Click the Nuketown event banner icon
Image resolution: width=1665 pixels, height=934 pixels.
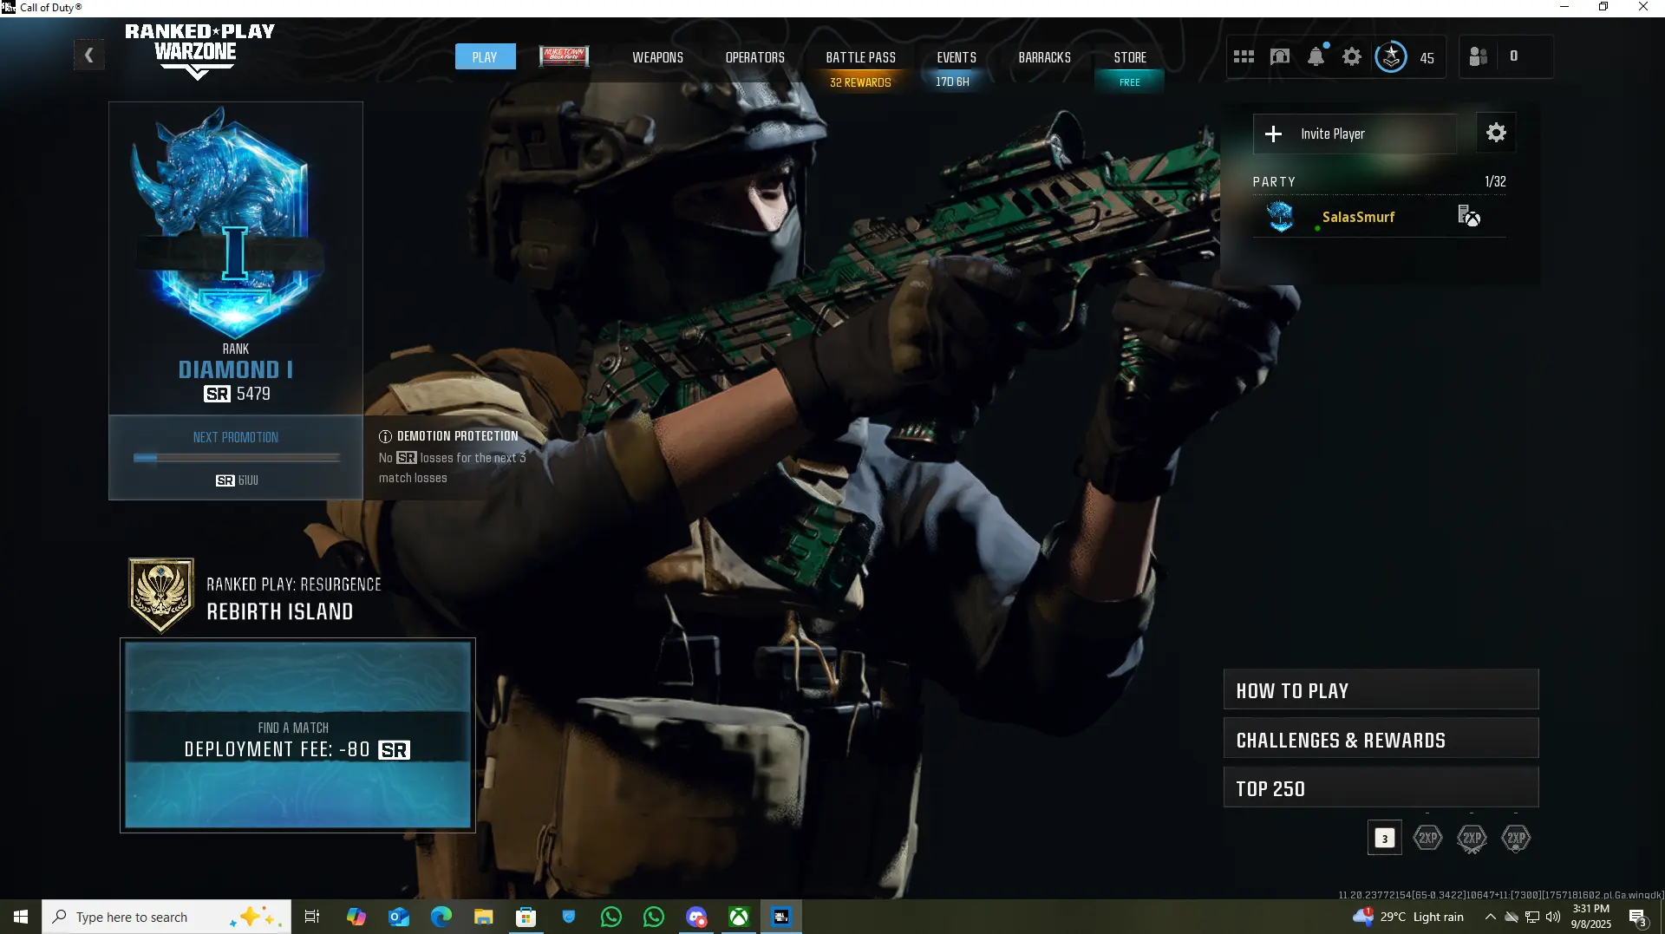[x=564, y=57]
